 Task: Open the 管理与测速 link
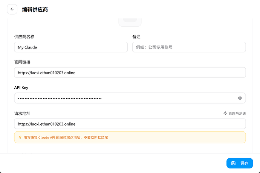click(235, 114)
